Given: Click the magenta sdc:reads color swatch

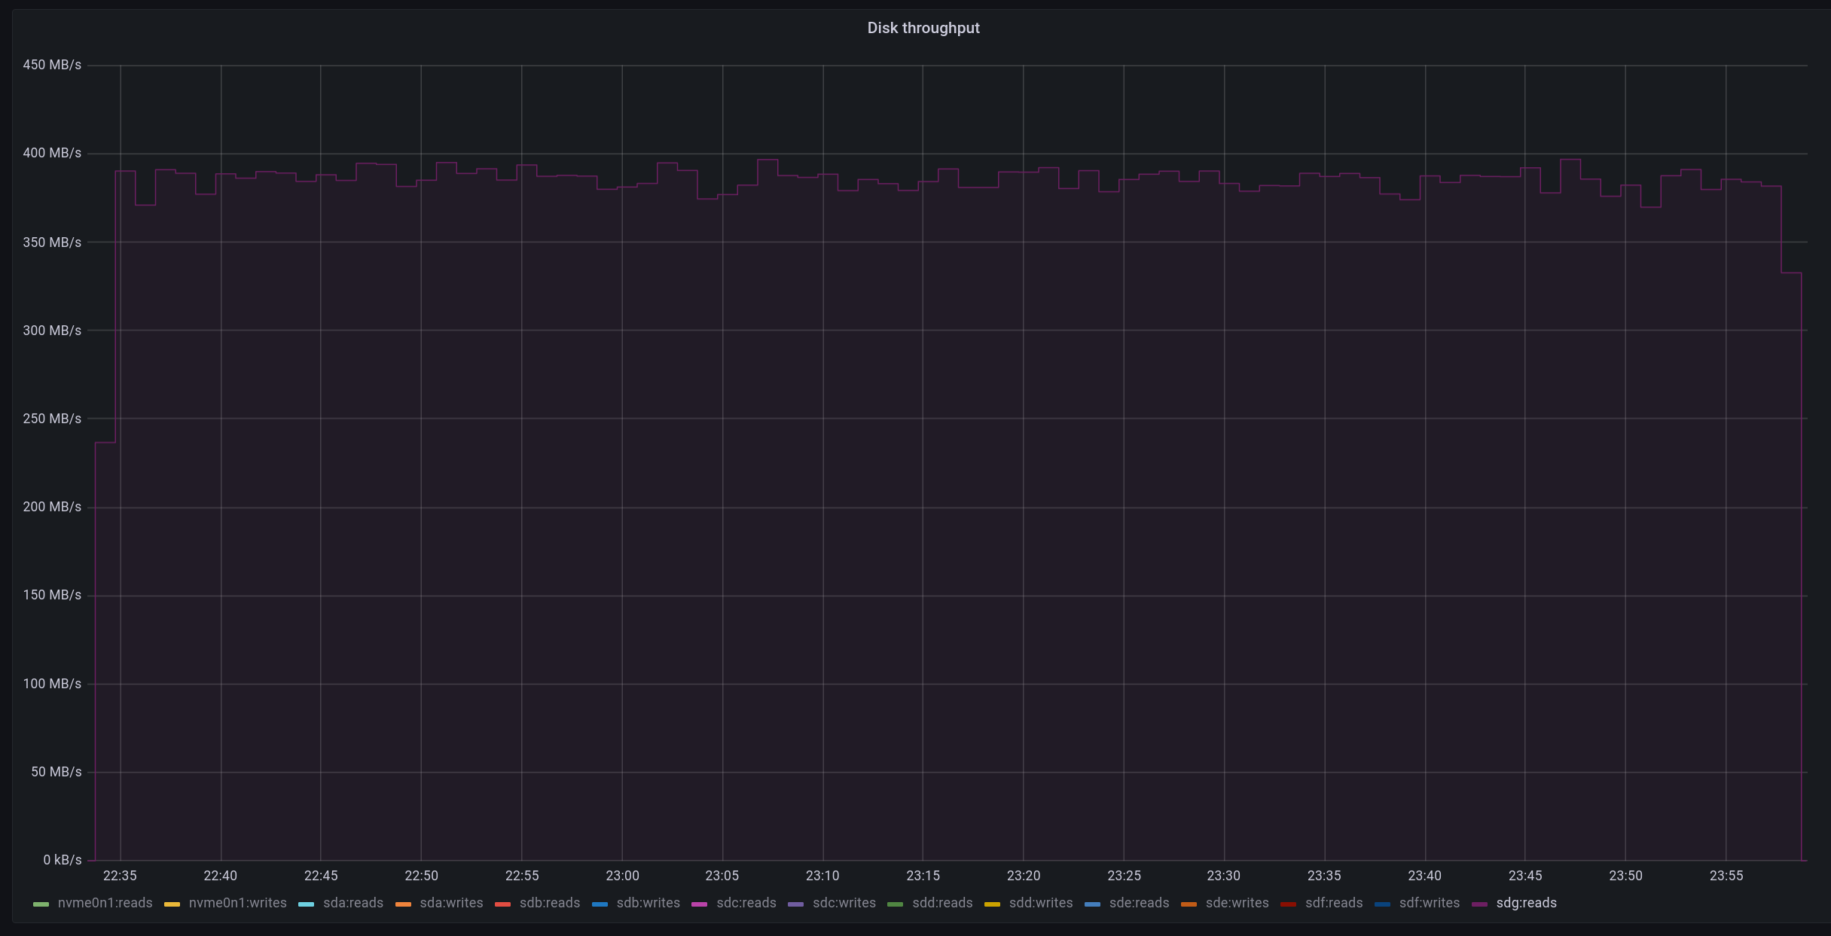Looking at the screenshot, I should (x=699, y=904).
